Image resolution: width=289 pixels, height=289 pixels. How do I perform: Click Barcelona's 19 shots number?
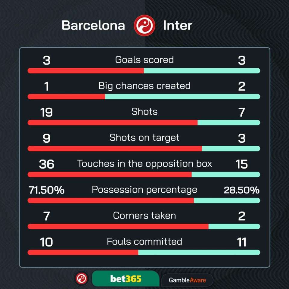[46, 112]
